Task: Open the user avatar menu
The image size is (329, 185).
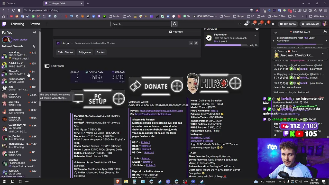Action: pos(325,24)
